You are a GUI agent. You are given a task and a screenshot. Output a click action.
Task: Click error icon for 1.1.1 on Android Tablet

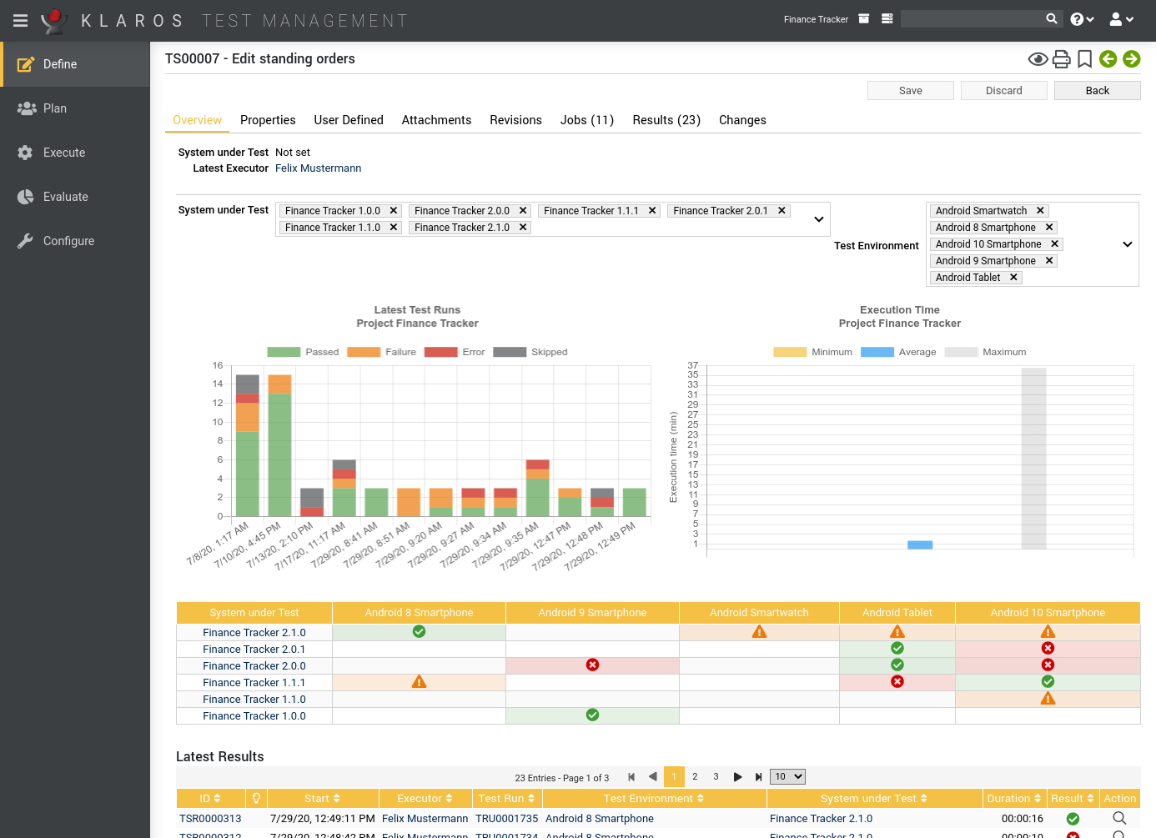point(897,682)
